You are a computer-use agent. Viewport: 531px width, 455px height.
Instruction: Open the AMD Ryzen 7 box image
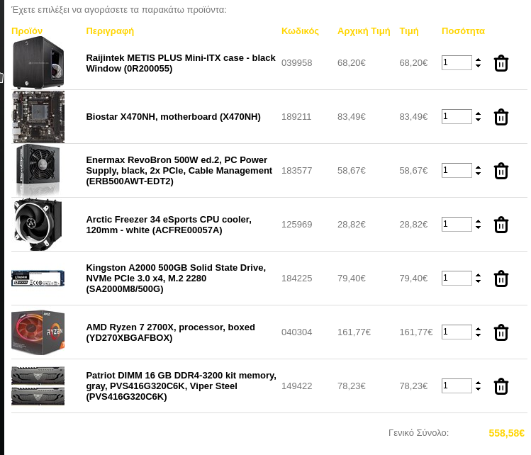point(38,332)
